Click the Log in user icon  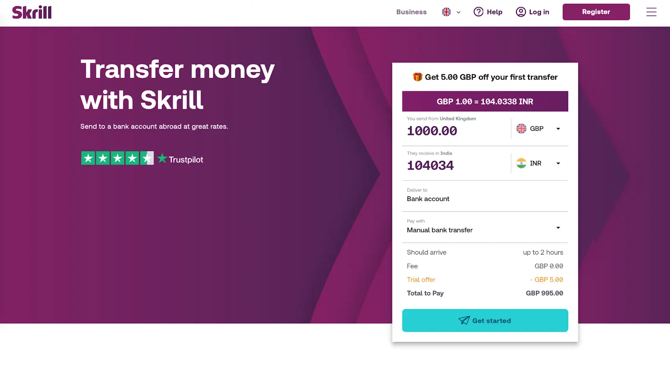521,12
